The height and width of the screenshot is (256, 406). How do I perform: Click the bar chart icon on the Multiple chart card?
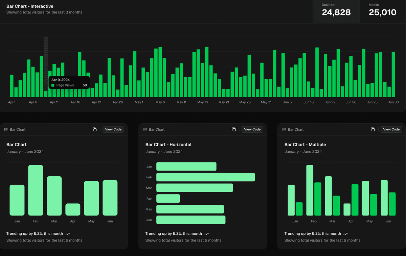(x=284, y=129)
